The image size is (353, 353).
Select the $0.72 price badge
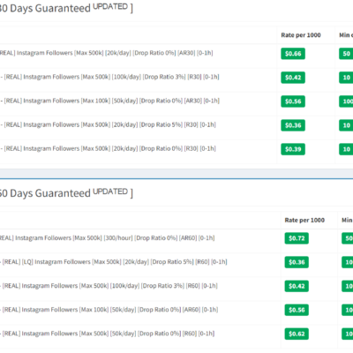(297, 238)
